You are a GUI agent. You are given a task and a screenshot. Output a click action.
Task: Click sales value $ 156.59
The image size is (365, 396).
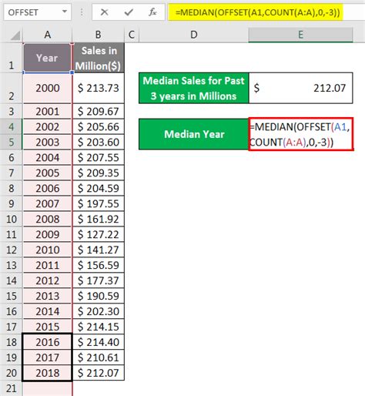point(99,265)
